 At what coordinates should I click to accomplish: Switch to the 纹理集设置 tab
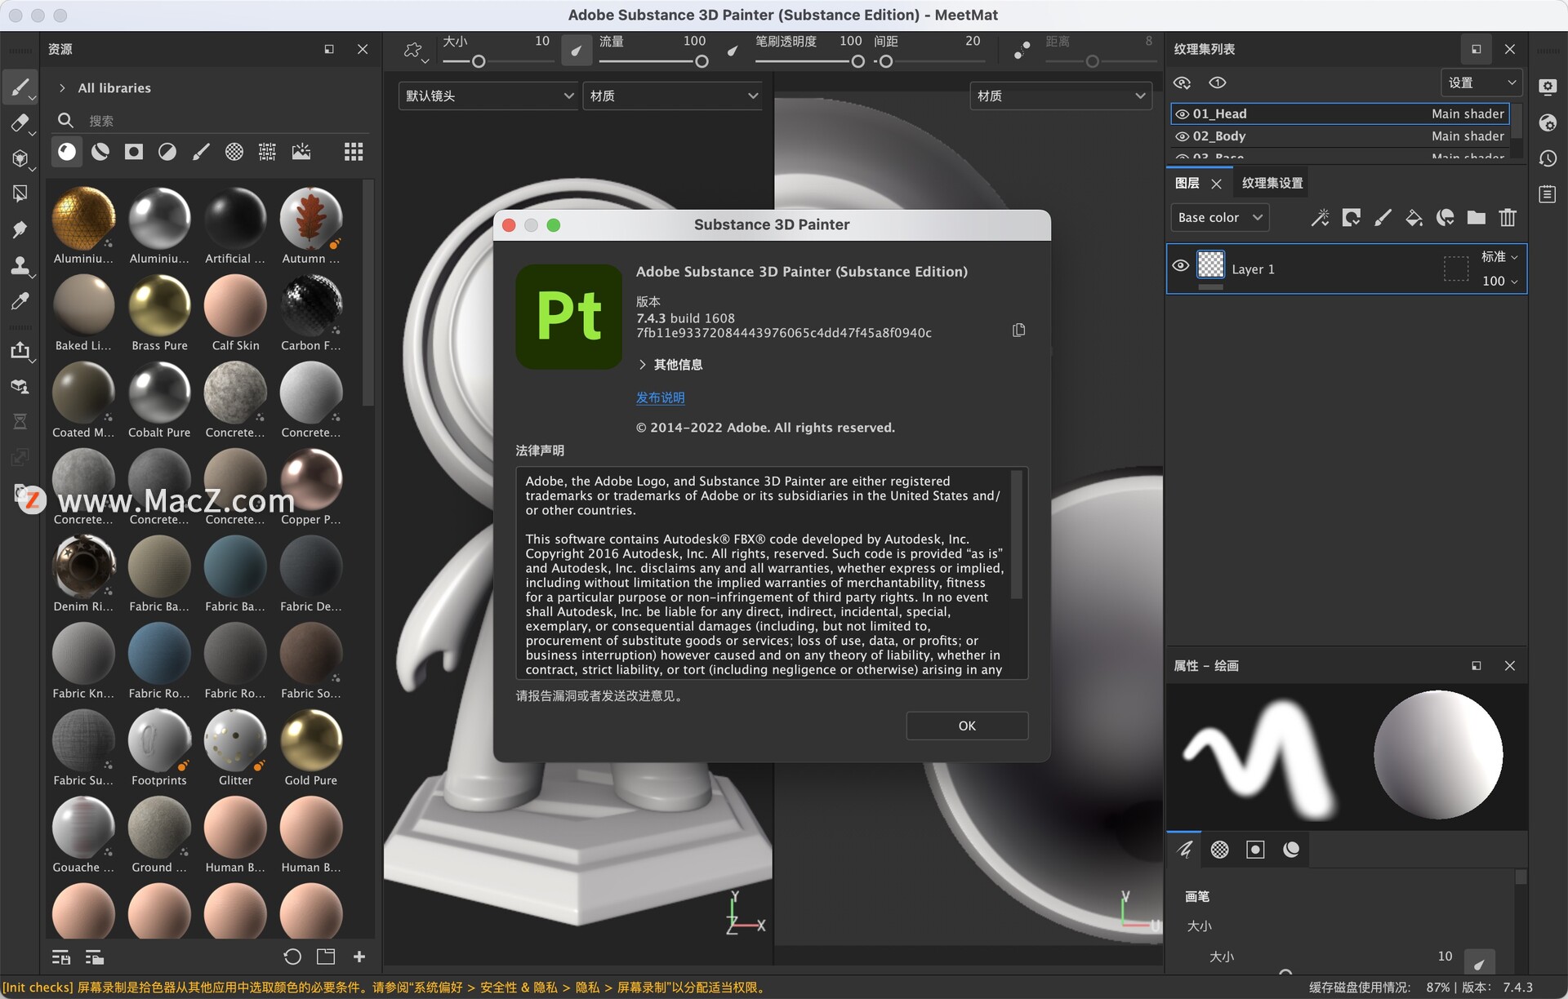point(1271,182)
